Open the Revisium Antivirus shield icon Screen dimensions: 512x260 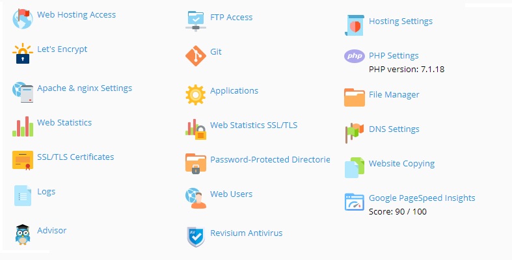click(195, 237)
